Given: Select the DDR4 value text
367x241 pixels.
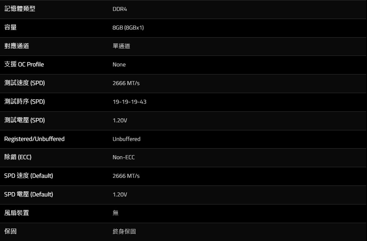Looking at the screenshot, I should point(120,9).
